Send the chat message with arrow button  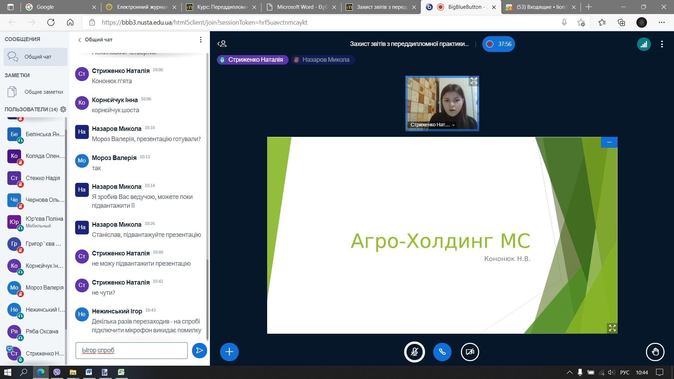point(199,350)
